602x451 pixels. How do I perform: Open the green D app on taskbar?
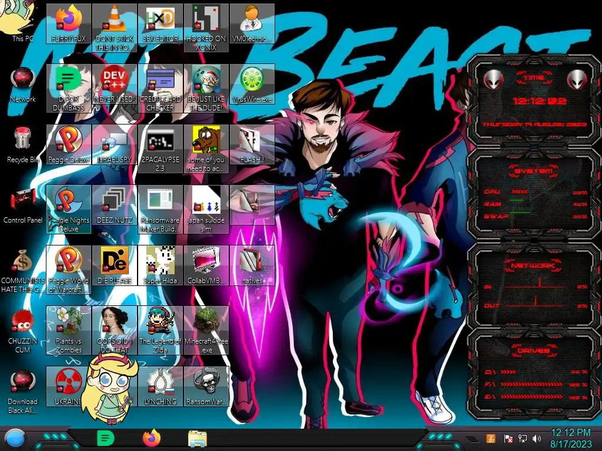[106, 438]
